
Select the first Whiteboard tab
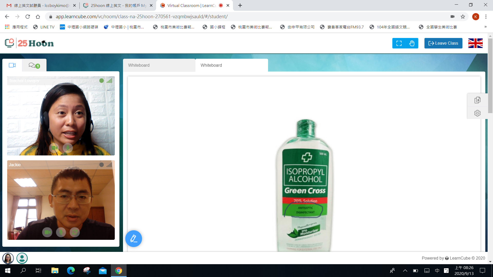click(x=159, y=65)
